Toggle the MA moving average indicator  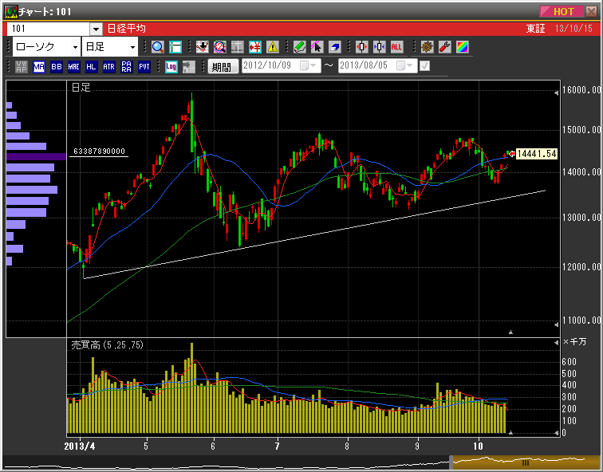coord(39,67)
